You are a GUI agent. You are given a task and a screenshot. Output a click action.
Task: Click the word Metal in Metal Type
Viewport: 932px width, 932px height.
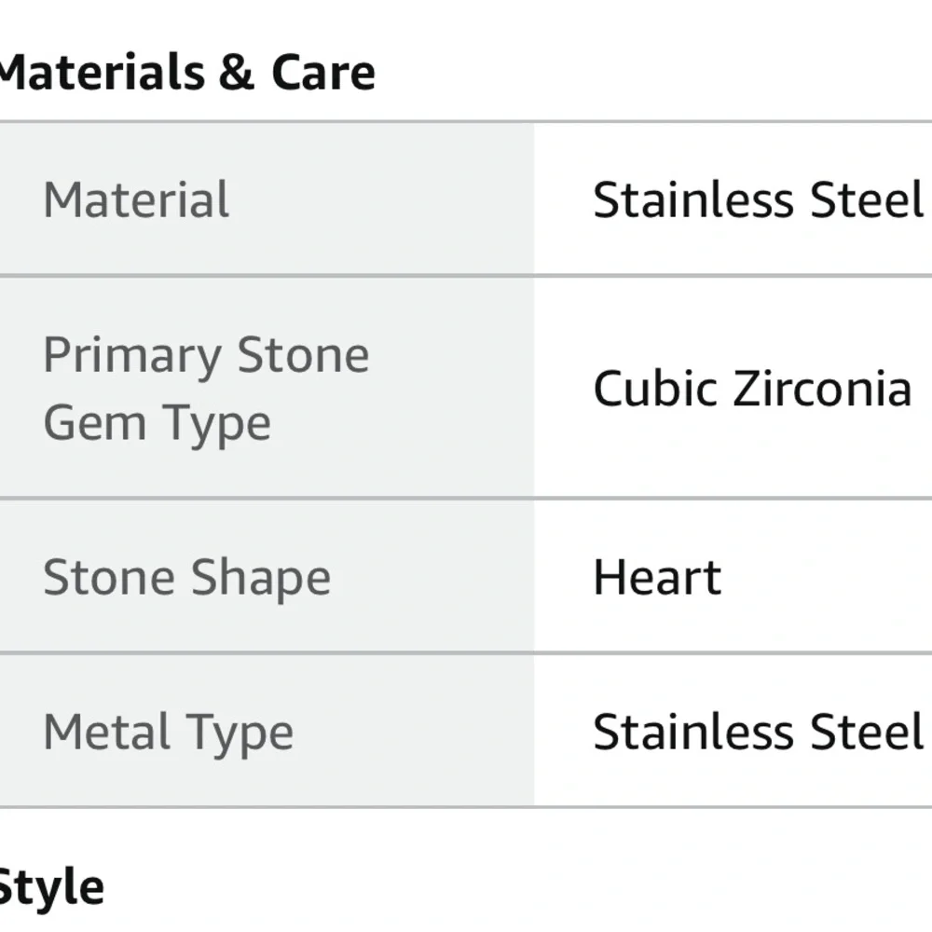click(103, 732)
